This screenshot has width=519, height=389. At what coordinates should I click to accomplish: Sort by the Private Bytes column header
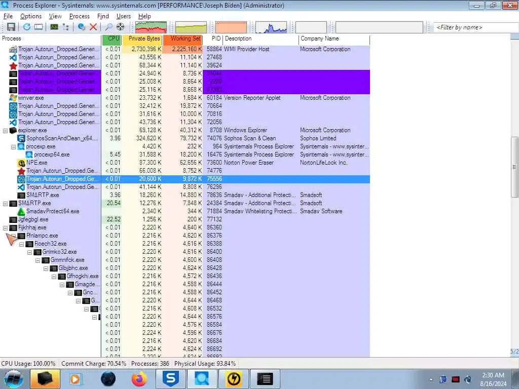(142, 38)
